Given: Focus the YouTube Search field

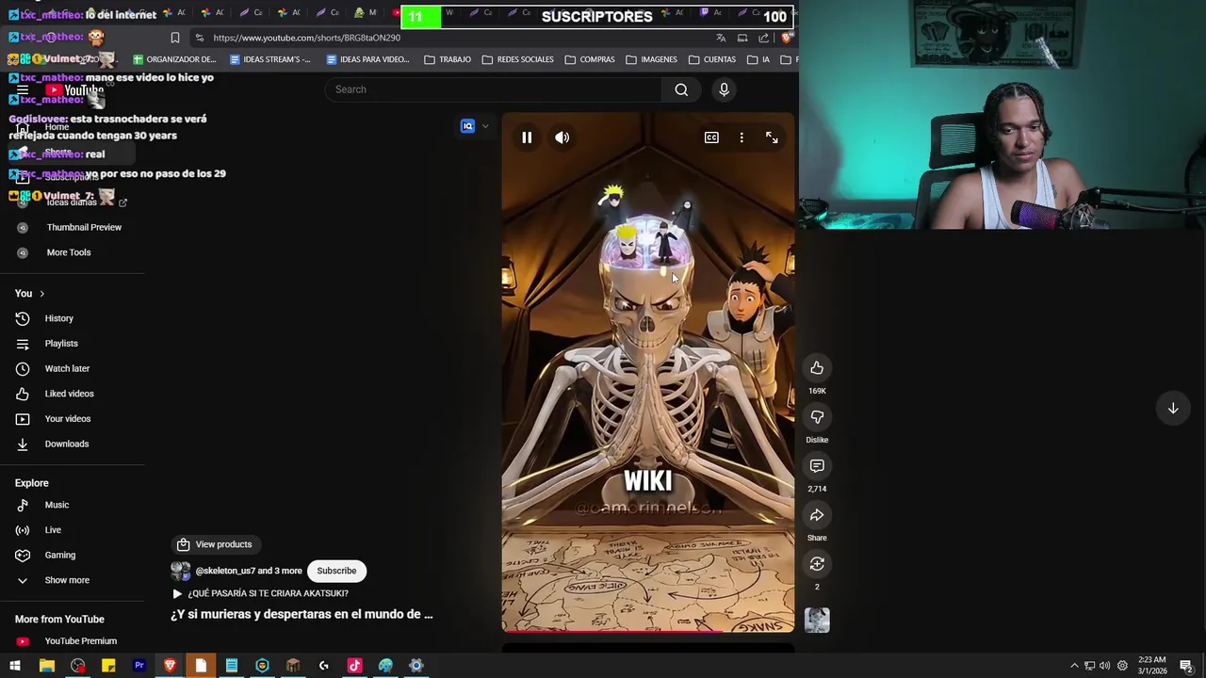Looking at the screenshot, I should tap(493, 89).
